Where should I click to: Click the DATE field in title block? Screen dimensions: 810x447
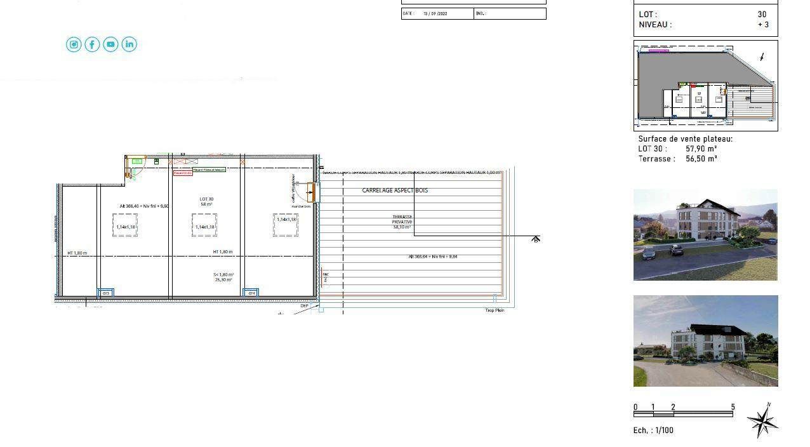[437, 13]
